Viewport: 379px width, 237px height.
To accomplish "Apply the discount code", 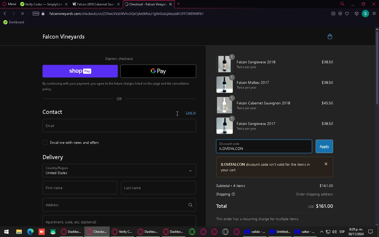I will (324, 146).
